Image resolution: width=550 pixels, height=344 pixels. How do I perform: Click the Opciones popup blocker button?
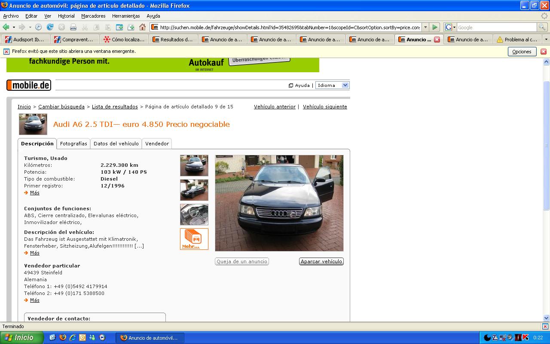tap(522, 52)
